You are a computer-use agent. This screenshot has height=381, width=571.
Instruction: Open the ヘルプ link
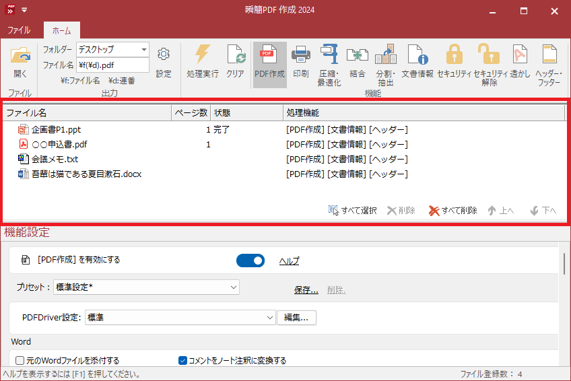[x=289, y=261]
